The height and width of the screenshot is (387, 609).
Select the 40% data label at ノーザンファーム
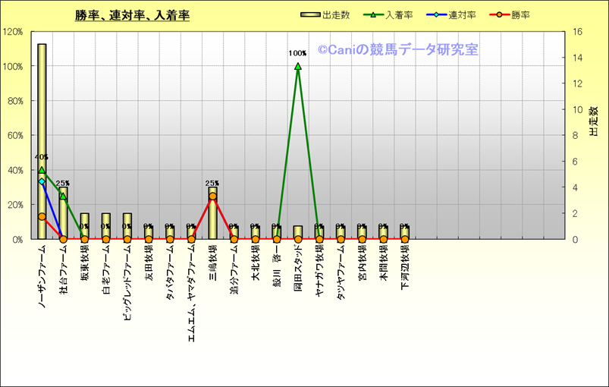pyautogui.click(x=41, y=158)
